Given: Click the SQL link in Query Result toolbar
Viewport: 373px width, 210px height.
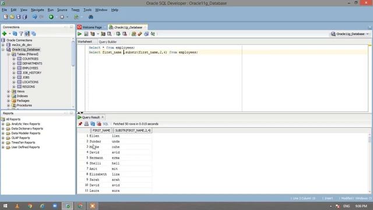Looking at the screenshot, I should (105, 124).
